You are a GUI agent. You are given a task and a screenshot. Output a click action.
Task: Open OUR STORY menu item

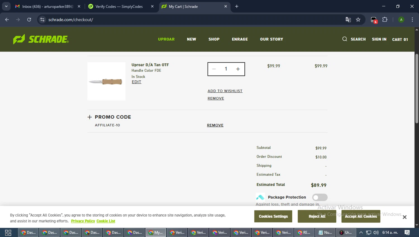pos(272,39)
